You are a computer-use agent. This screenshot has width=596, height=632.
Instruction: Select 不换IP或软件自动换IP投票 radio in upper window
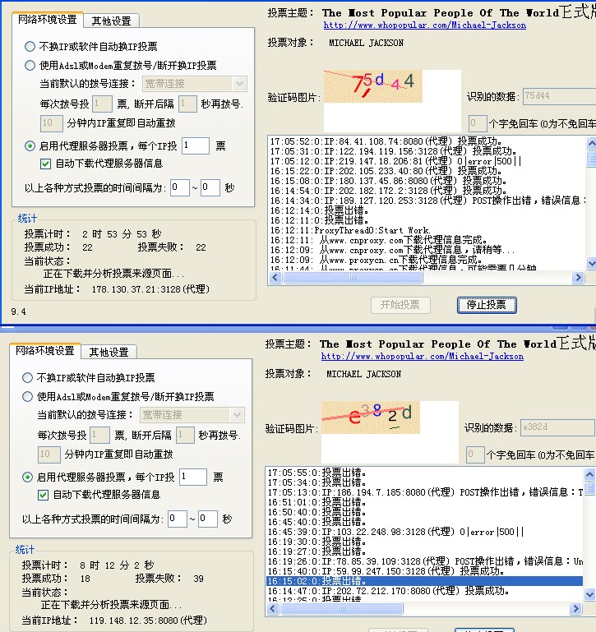point(30,47)
